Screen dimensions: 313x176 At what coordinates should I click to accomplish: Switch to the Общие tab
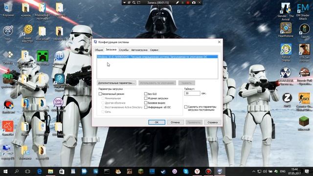[99, 50]
